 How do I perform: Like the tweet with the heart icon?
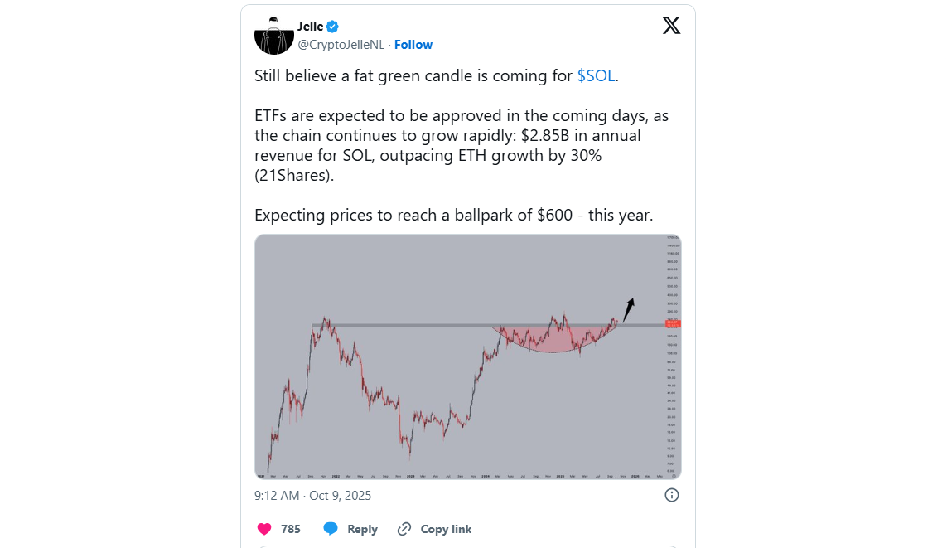264,529
